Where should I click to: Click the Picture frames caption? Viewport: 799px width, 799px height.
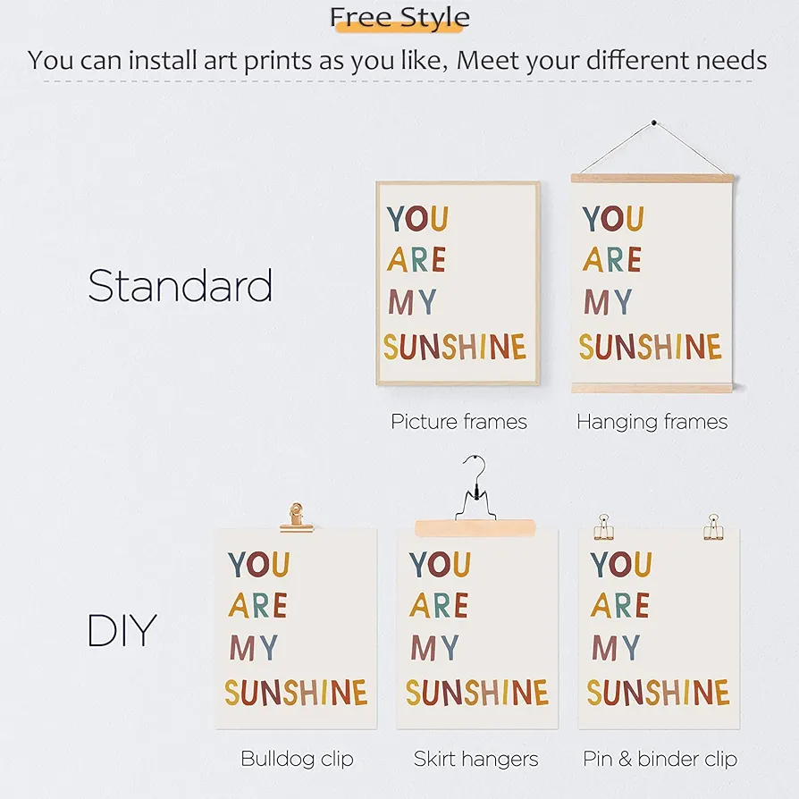(x=458, y=422)
